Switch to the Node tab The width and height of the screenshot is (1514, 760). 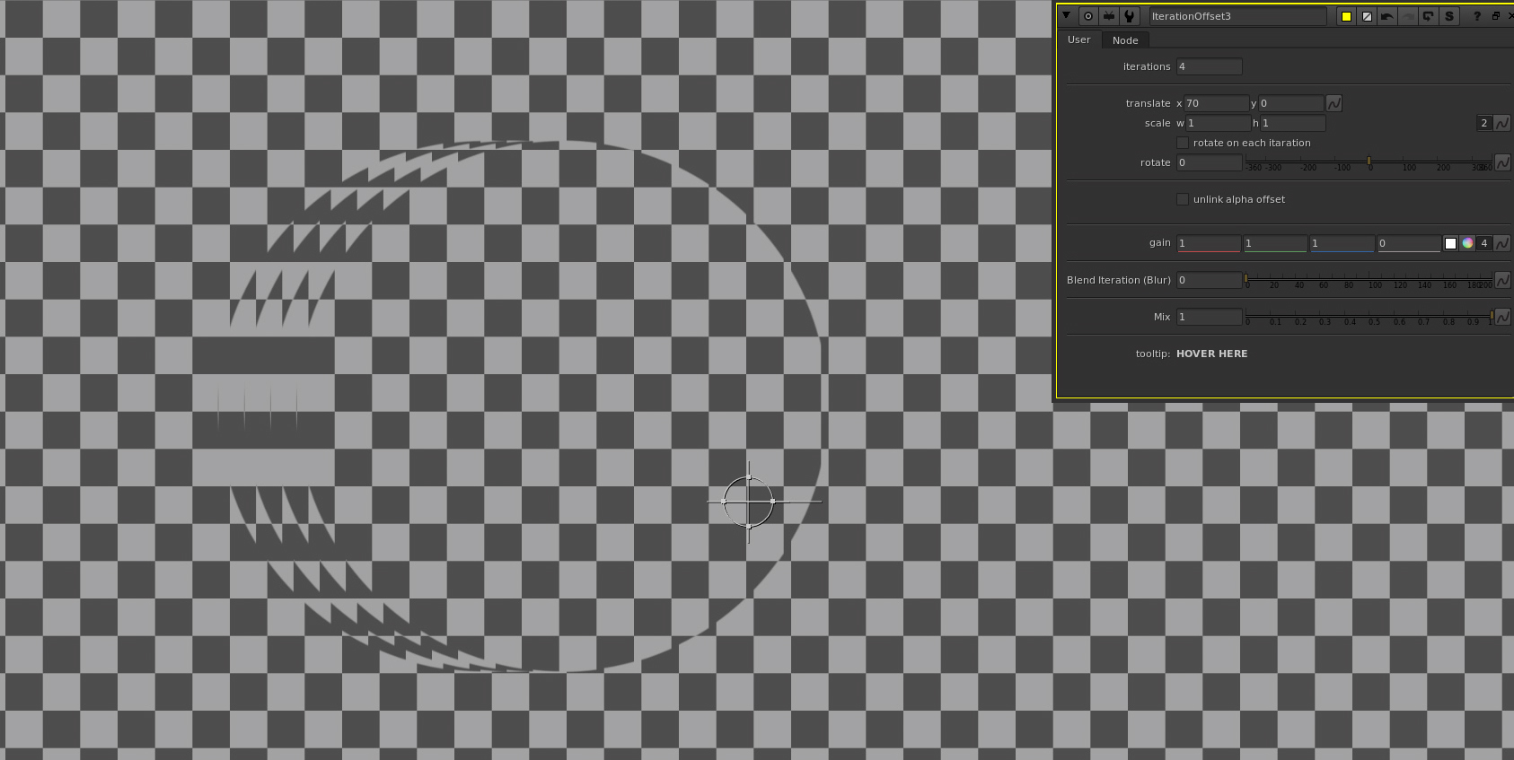click(x=1125, y=40)
